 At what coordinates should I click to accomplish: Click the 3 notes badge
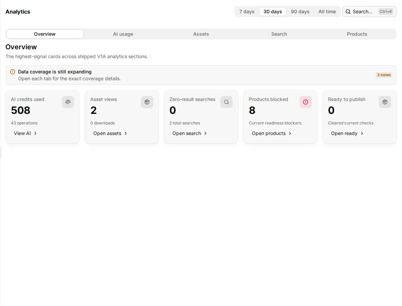click(384, 75)
